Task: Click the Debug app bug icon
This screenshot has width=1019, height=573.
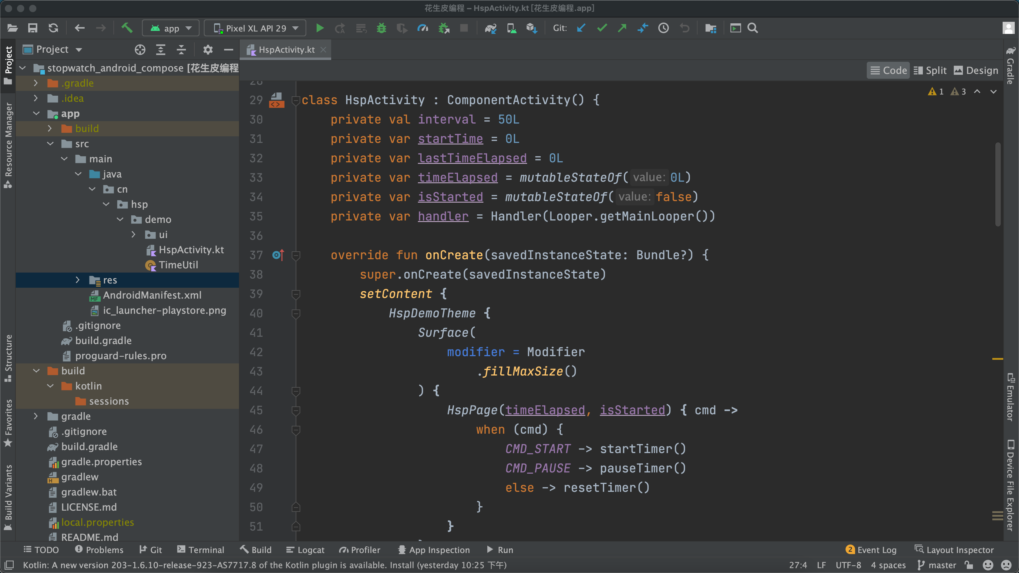Action: 381,28
